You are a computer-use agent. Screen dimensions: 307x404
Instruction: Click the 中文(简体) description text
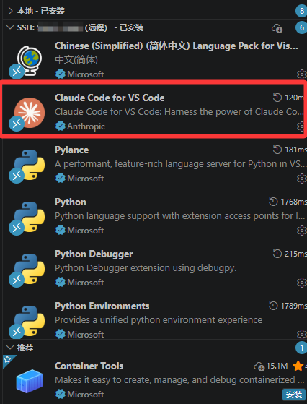pyautogui.click(x=76, y=60)
